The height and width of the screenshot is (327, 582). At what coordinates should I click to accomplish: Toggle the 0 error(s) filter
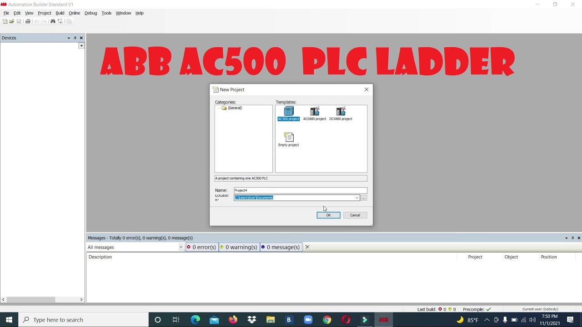click(x=202, y=247)
